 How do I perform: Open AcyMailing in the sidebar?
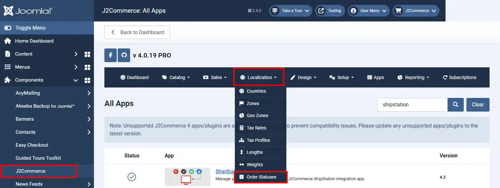coord(28,93)
